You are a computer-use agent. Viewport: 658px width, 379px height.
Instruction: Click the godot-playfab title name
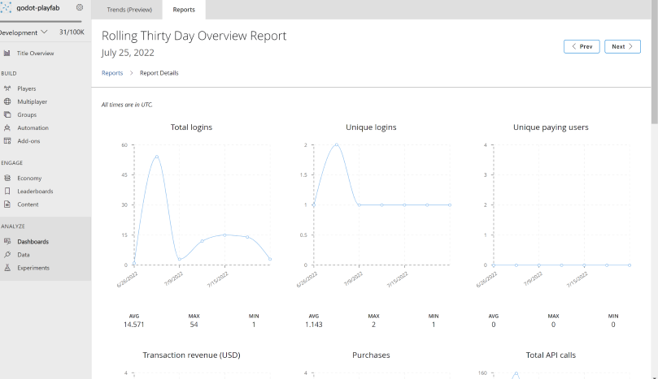[x=38, y=7]
